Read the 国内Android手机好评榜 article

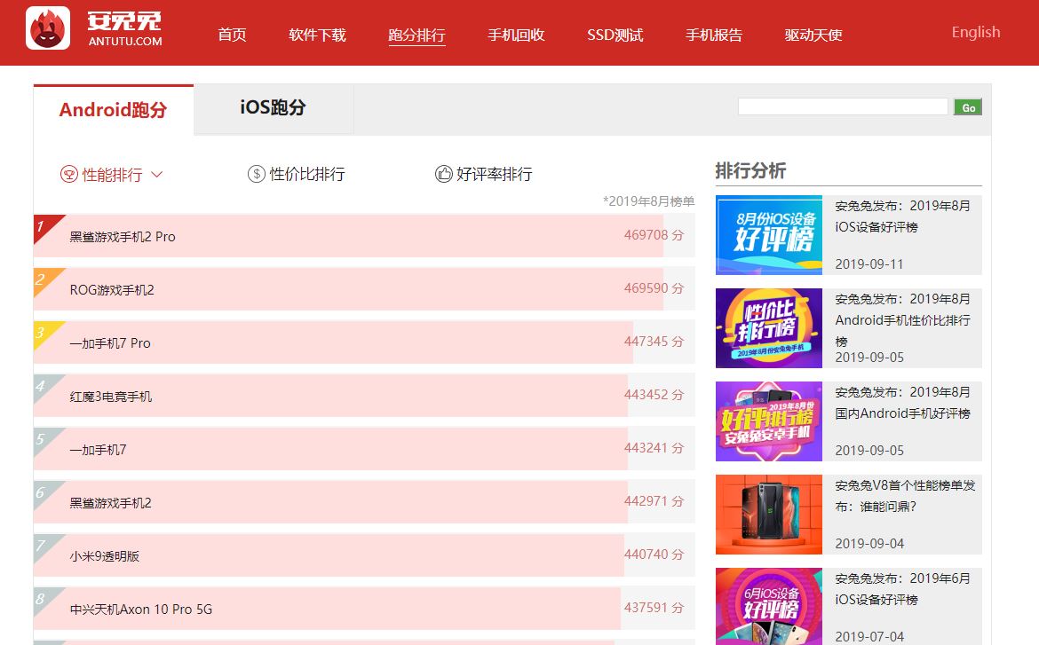pos(902,403)
